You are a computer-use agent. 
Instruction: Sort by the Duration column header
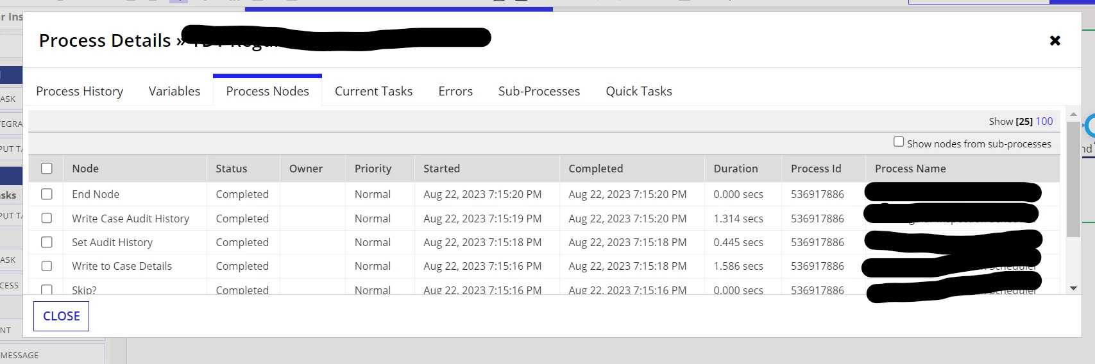(x=736, y=169)
